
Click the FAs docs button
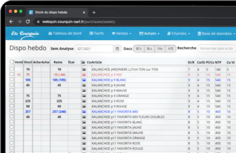coord(160,49)
